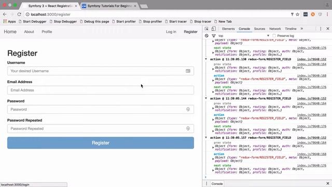Click Debug this page bookmark

click(x=94, y=21)
